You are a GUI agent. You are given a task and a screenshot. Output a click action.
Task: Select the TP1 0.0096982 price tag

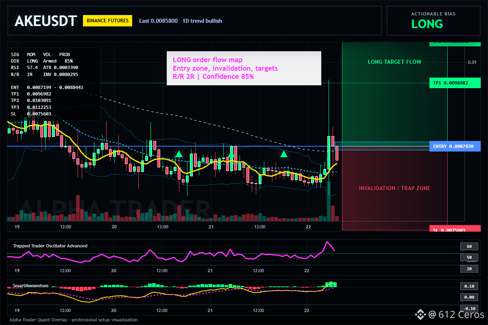click(x=455, y=83)
